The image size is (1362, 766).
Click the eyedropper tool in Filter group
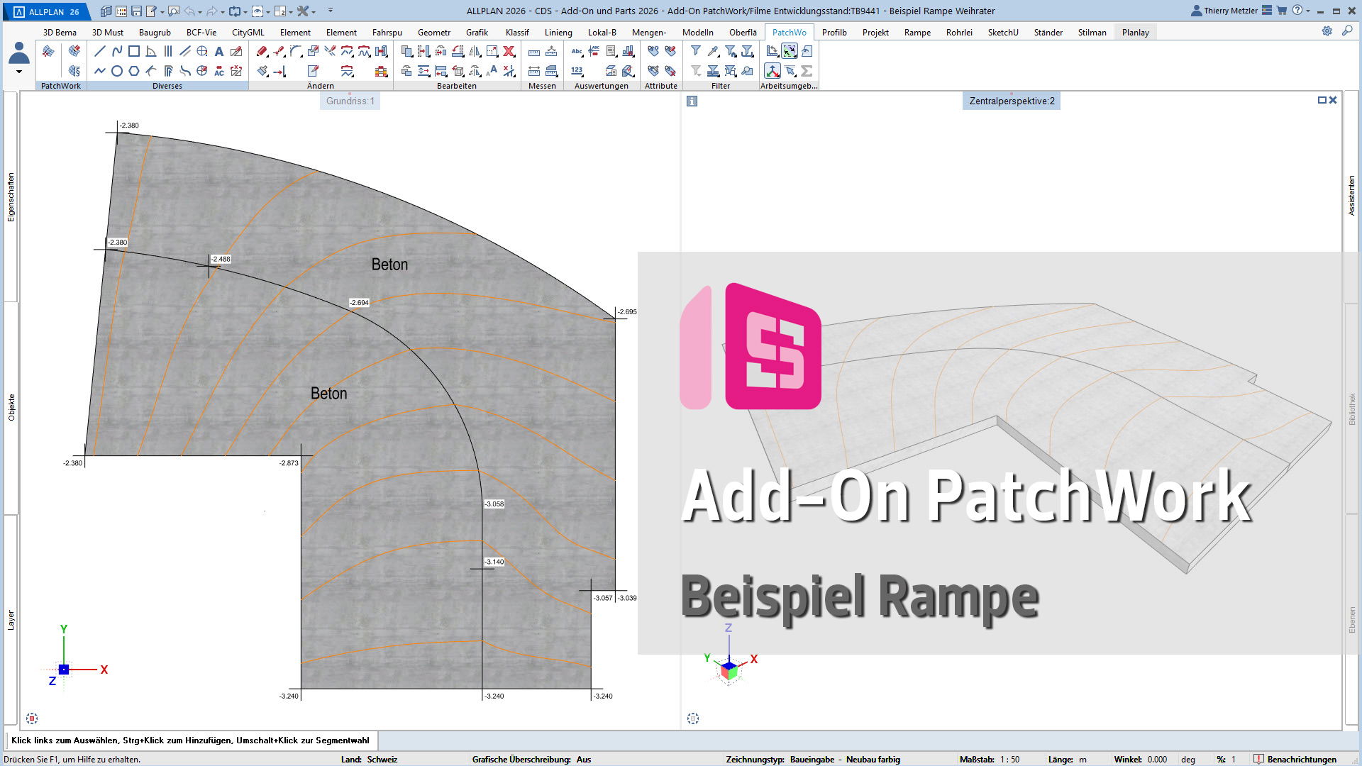pos(713,51)
